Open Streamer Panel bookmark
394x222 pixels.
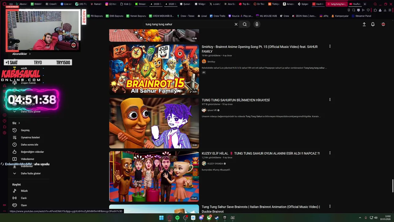361,16
